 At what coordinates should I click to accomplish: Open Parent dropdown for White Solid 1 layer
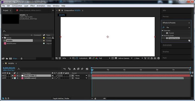click(81, 76)
